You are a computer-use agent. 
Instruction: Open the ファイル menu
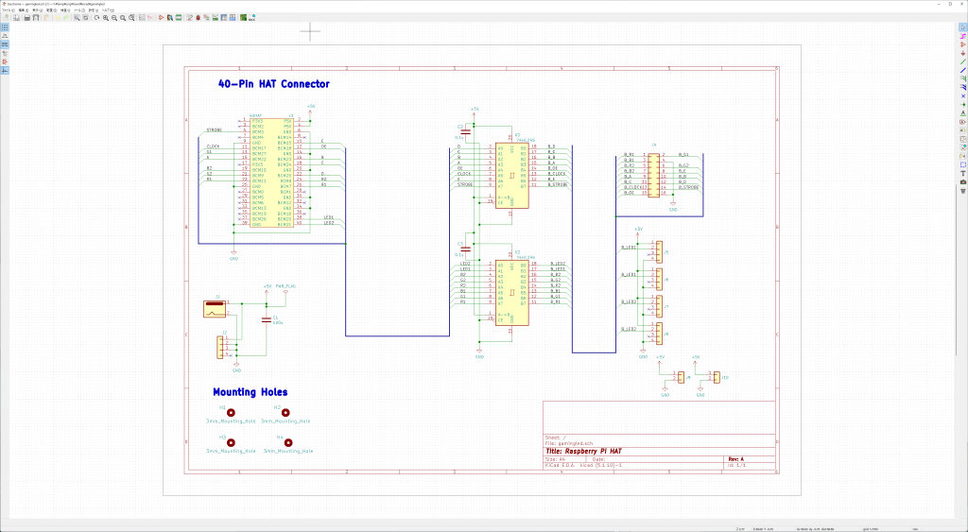8,9
